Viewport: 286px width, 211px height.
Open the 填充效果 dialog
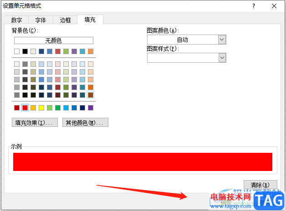pos(35,122)
